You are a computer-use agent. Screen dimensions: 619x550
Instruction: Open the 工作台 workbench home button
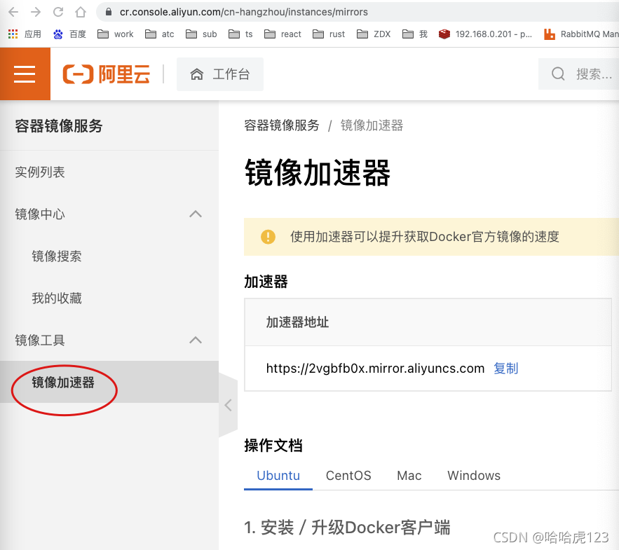220,74
